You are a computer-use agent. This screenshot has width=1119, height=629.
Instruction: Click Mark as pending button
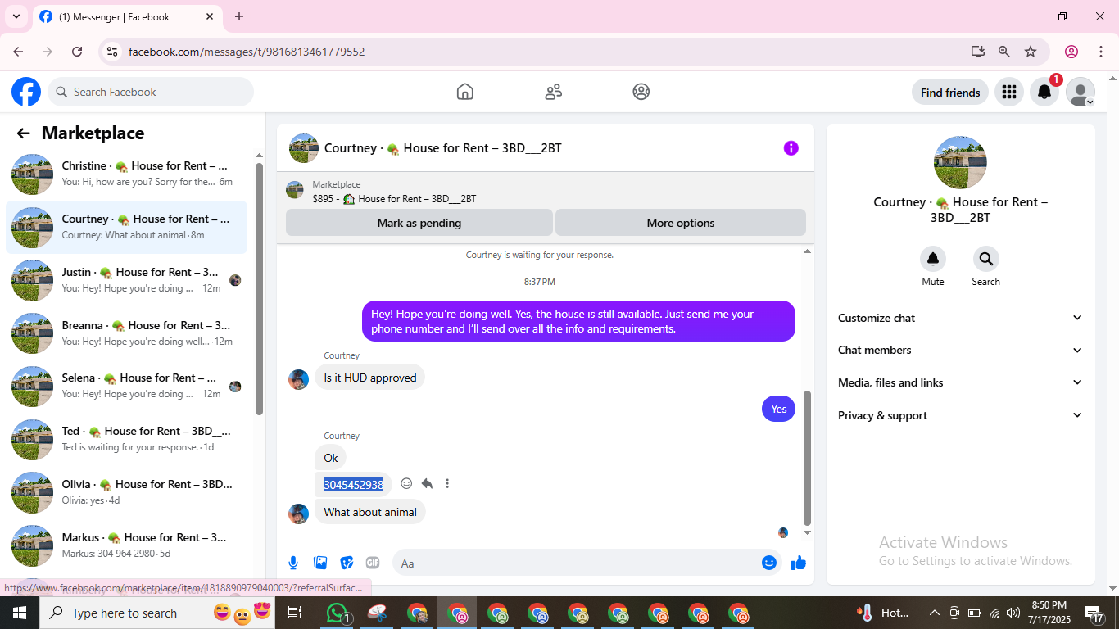(419, 223)
